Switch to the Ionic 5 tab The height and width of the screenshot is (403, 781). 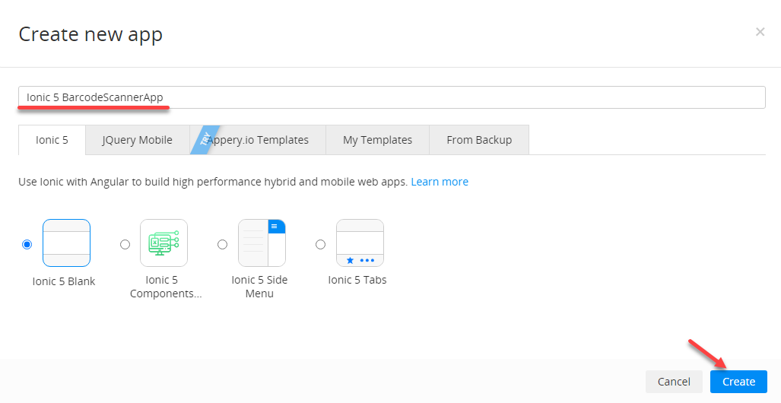pos(52,140)
